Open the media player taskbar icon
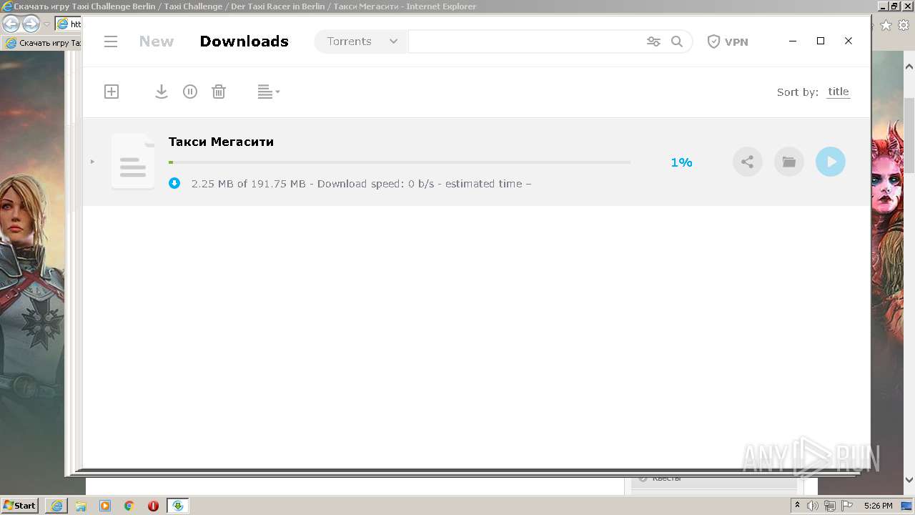 (x=105, y=506)
